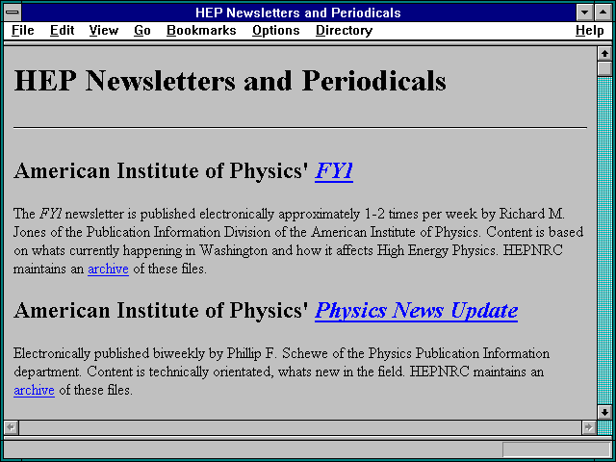
Task: Open the Directory menu
Action: tap(345, 30)
